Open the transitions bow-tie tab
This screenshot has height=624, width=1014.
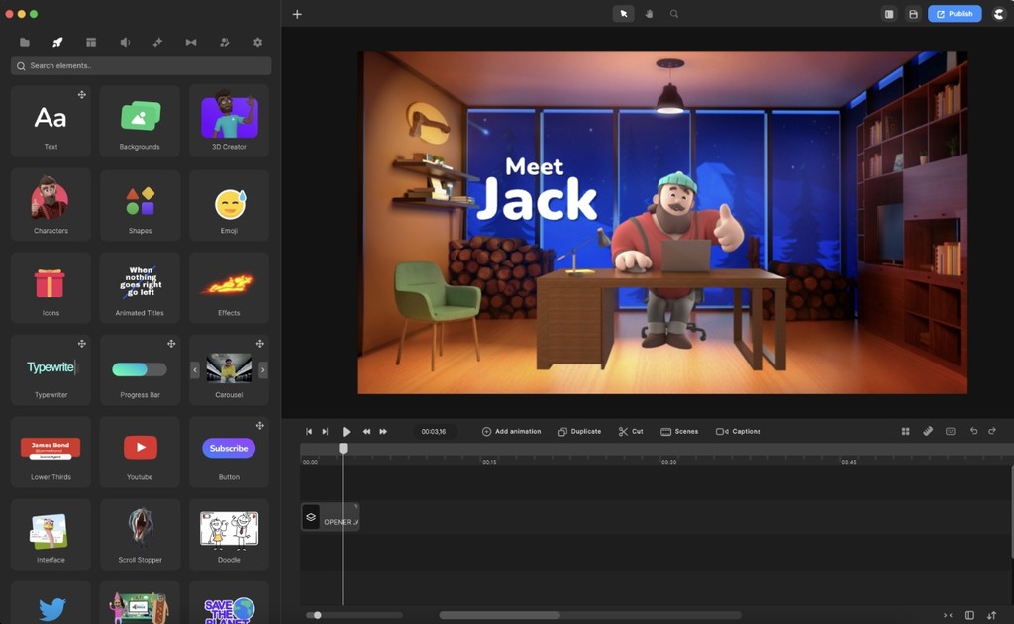click(x=191, y=43)
